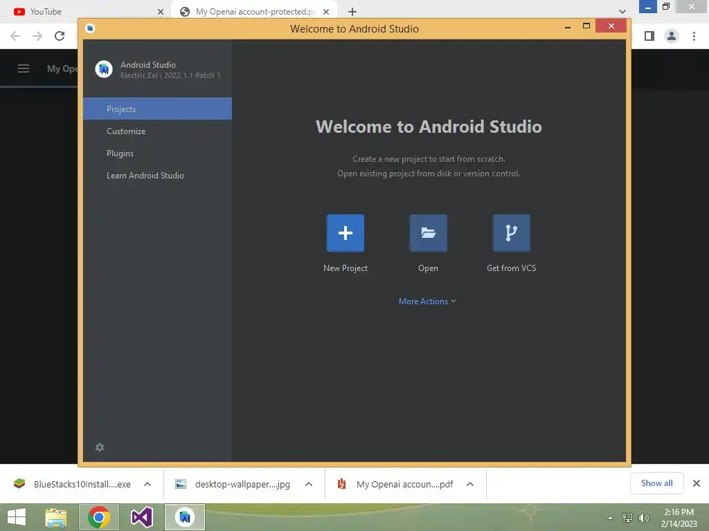Start a New Project with plus icon
This screenshot has height=531, width=709.
345,233
